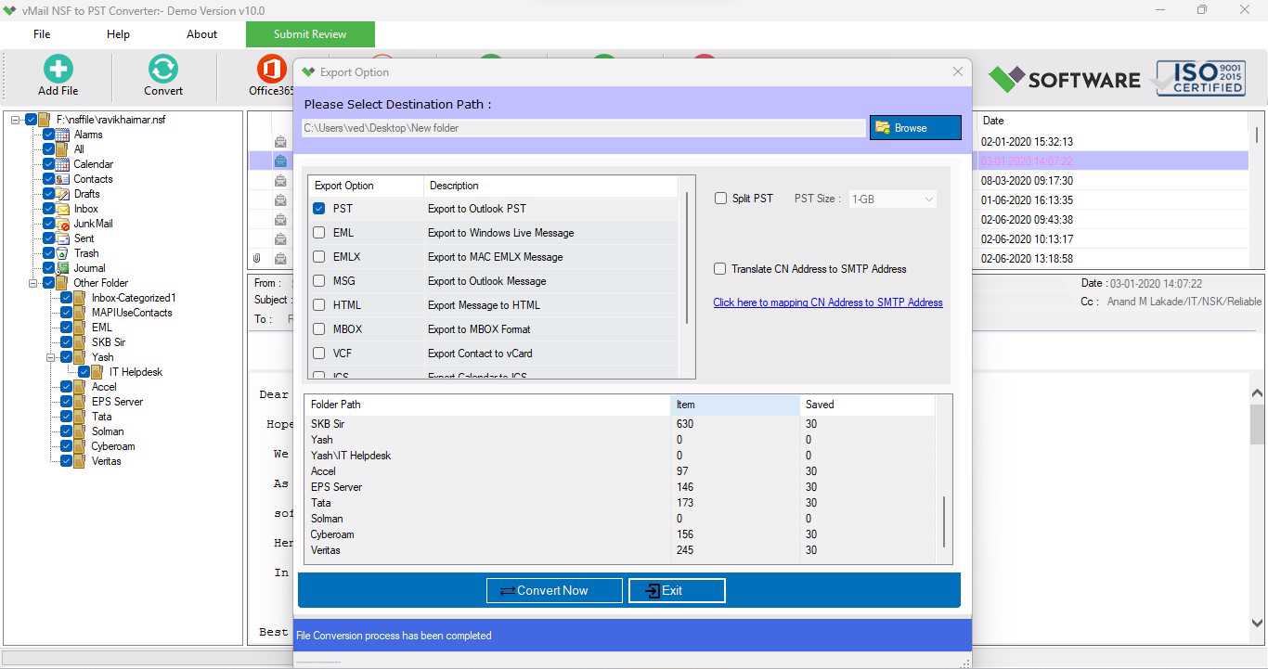Click the envelope icon of the first email row
The image size is (1268, 669).
(x=280, y=142)
